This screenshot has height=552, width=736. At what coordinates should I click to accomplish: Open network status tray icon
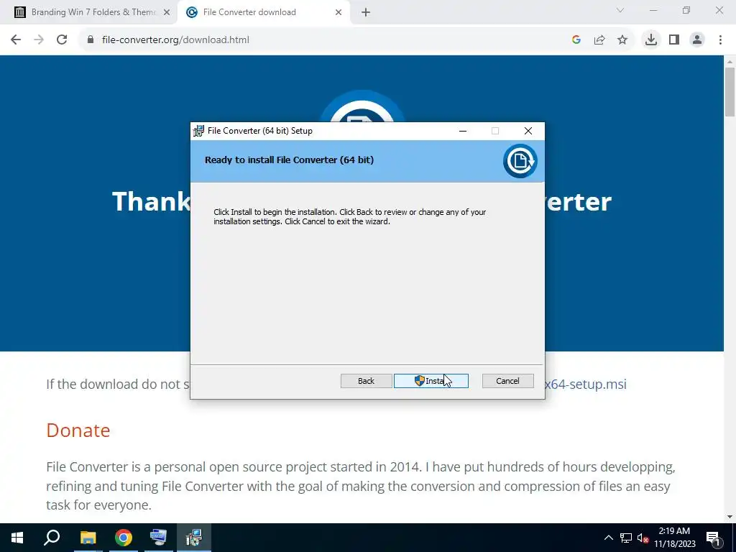pos(626,538)
